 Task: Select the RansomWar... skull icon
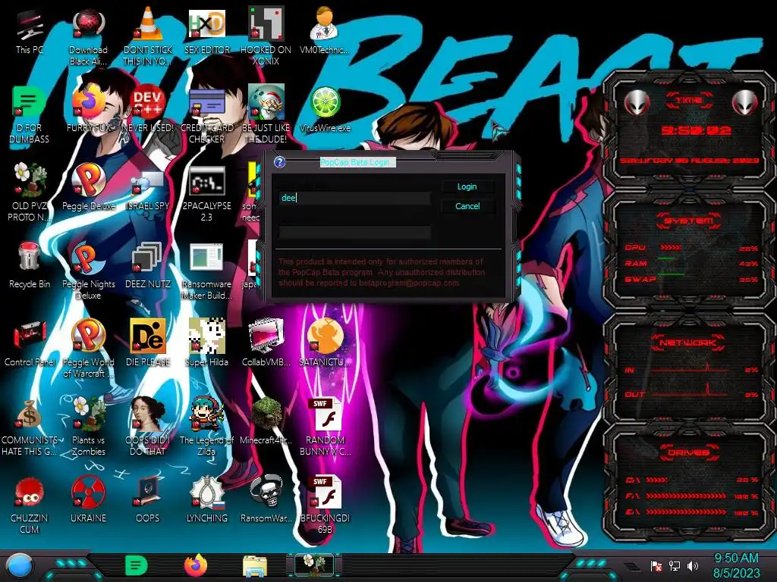pos(266,499)
